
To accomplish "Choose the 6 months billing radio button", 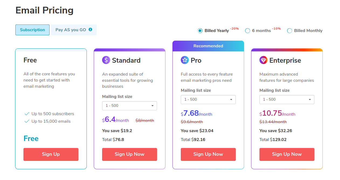I will coord(248,31).
